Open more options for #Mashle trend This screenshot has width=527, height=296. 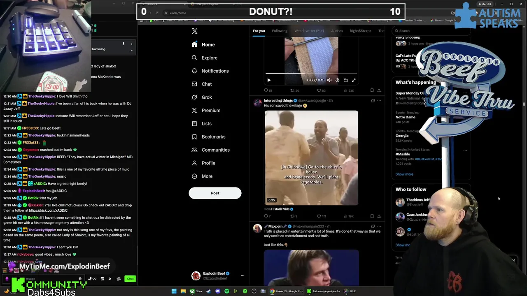click(465, 150)
